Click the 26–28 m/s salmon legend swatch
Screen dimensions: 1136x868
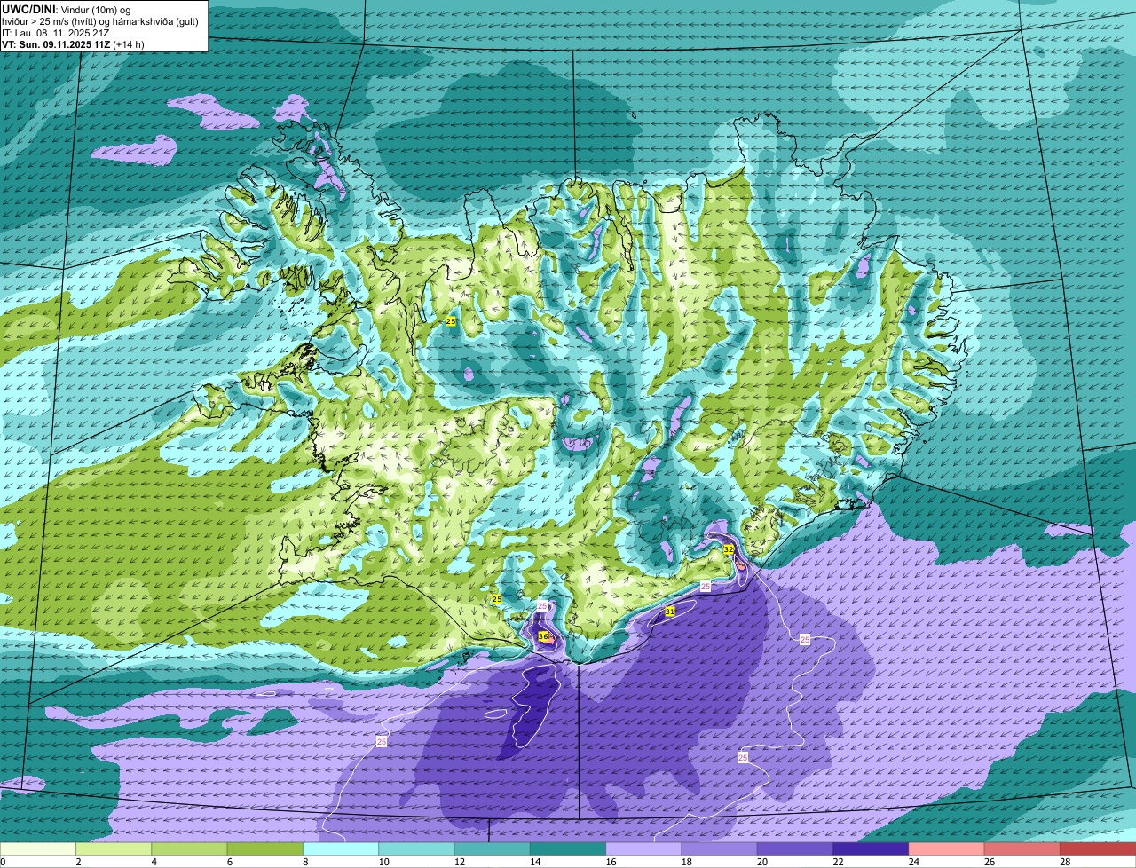pyautogui.click(x=1022, y=848)
